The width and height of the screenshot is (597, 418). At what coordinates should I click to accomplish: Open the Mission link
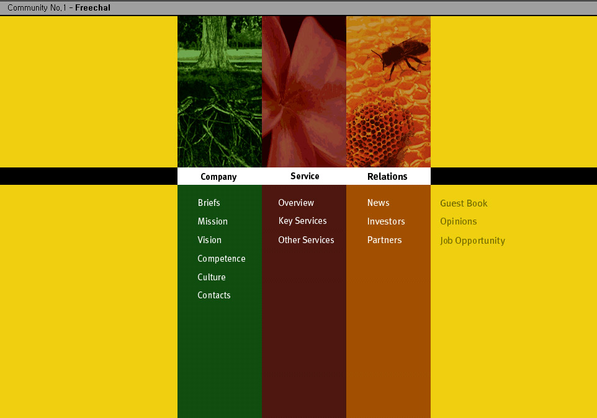[x=212, y=221]
